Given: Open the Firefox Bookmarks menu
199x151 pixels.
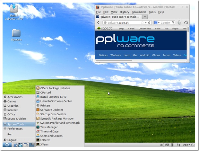Looking at the screenshot, I should [139, 12].
